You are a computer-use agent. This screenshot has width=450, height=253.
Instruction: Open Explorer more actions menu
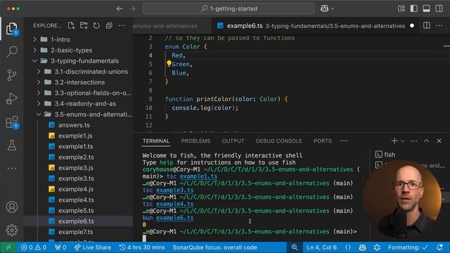(122, 25)
